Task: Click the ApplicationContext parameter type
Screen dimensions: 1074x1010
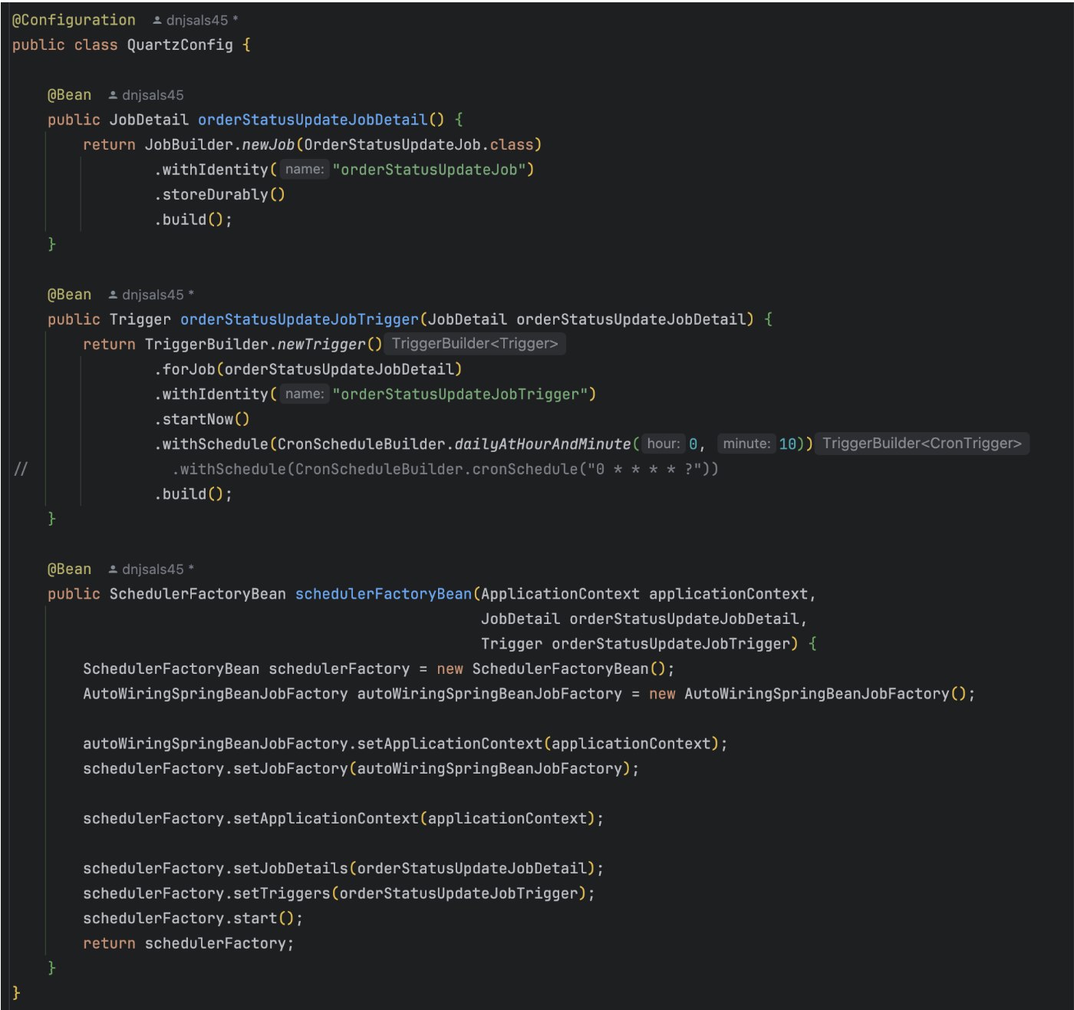Action: click(561, 594)
